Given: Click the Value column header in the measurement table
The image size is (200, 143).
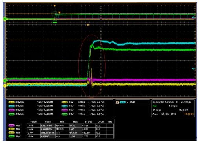Looking at the screenshot, I should click(x=33, y=122).
